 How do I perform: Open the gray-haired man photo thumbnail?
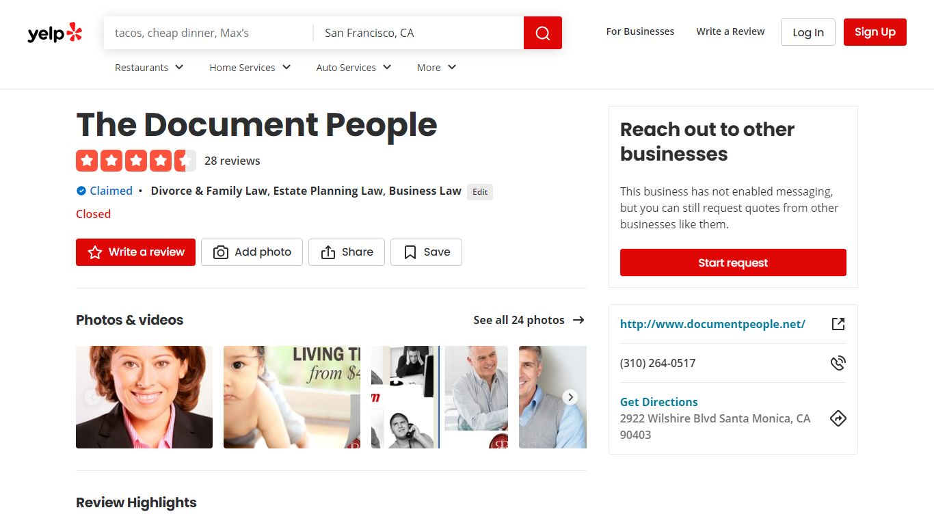(552, 397)
